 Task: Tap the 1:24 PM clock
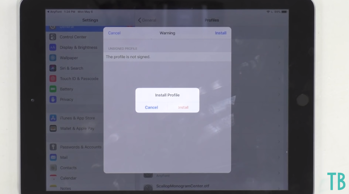(x=70, y=12)
